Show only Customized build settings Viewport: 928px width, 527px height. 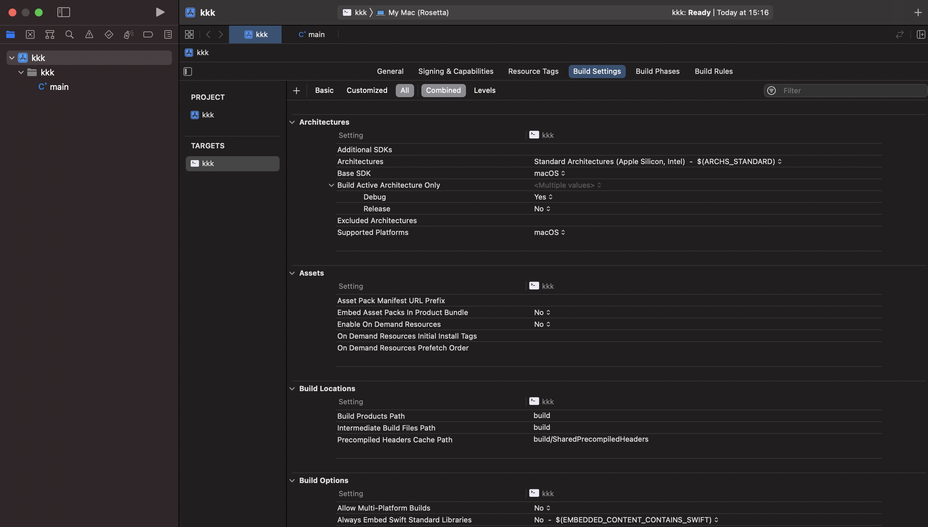[x=367, y=91]
